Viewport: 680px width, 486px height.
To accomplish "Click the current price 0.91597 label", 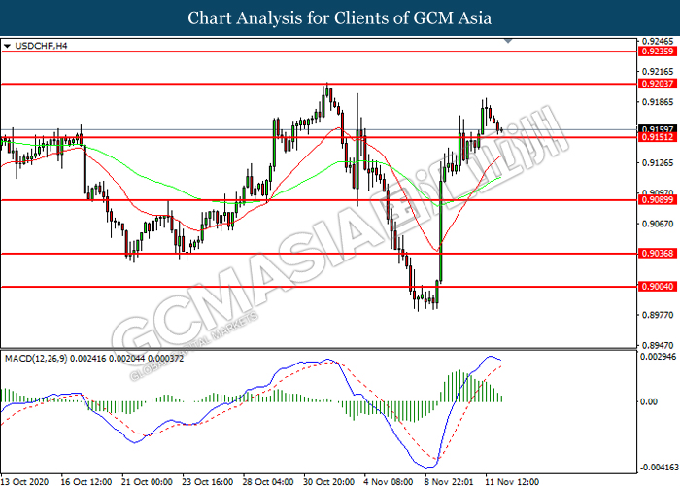I will click(x=658, y=129).
